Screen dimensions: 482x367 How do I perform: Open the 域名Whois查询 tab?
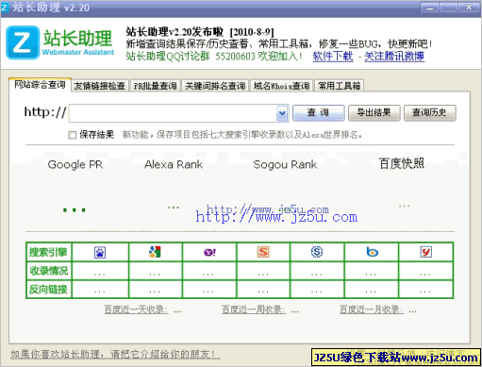coord(282,86)
